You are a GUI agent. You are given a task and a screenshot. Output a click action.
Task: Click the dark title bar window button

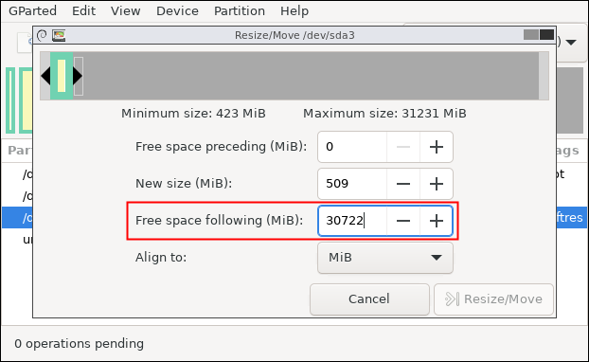(x=546, y=34)
